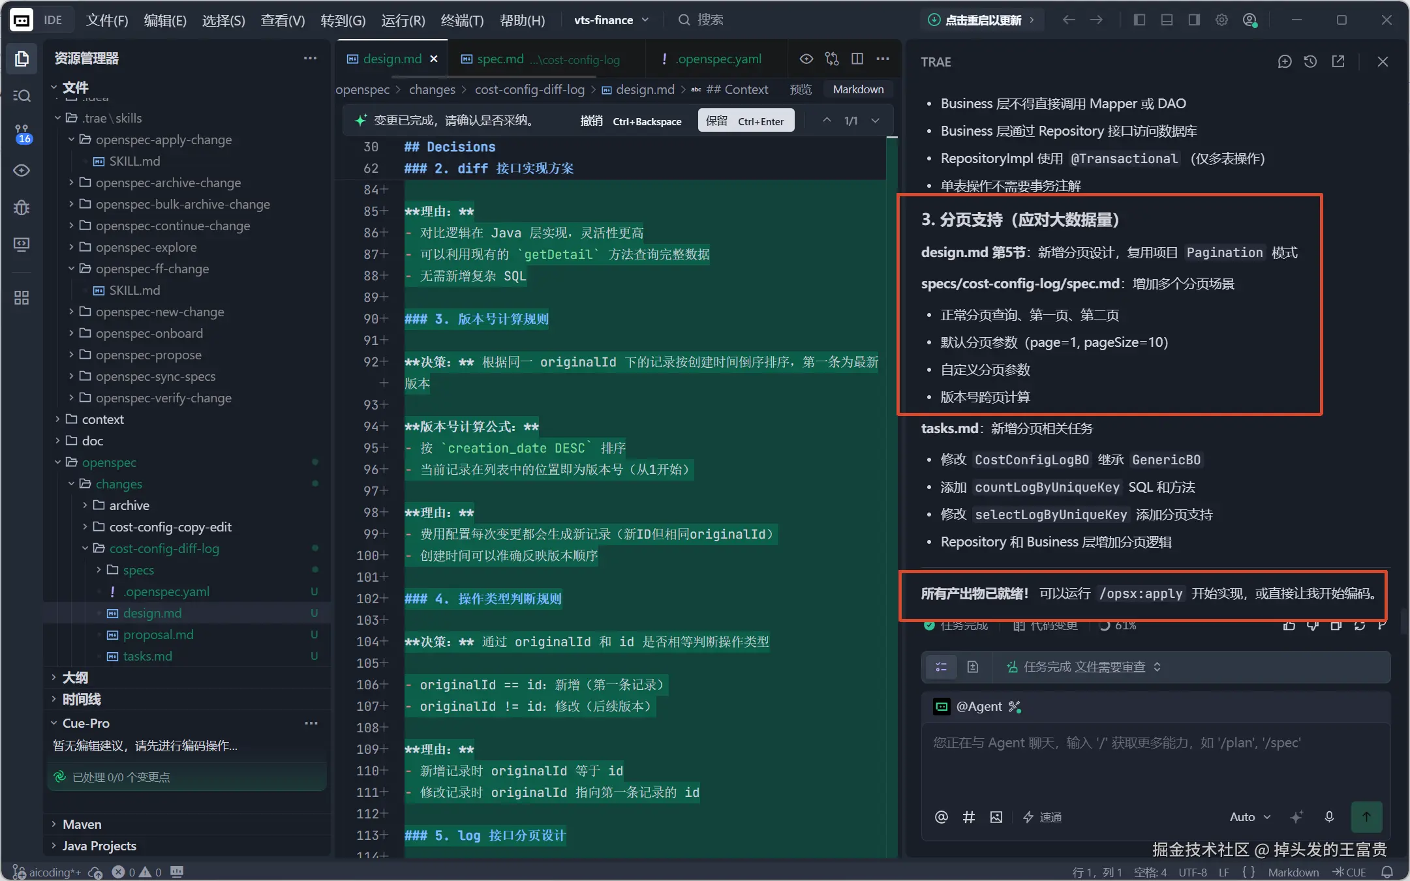This screenshot has width=1410, height=881.
Task: Open the debug bug icon in activity bar
Action: (x=22, y=207)
